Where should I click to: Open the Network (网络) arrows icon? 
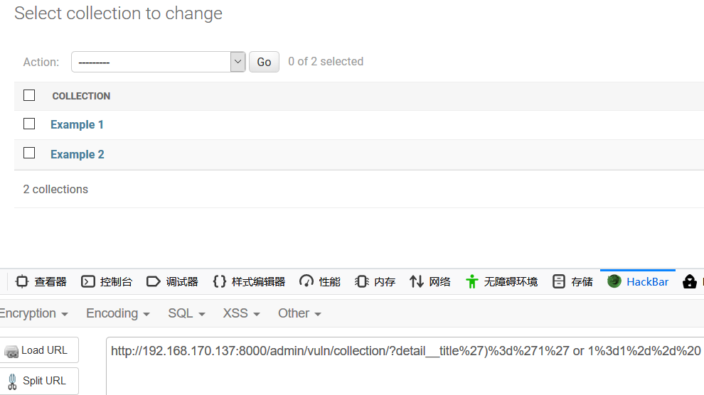pos(416,281)
